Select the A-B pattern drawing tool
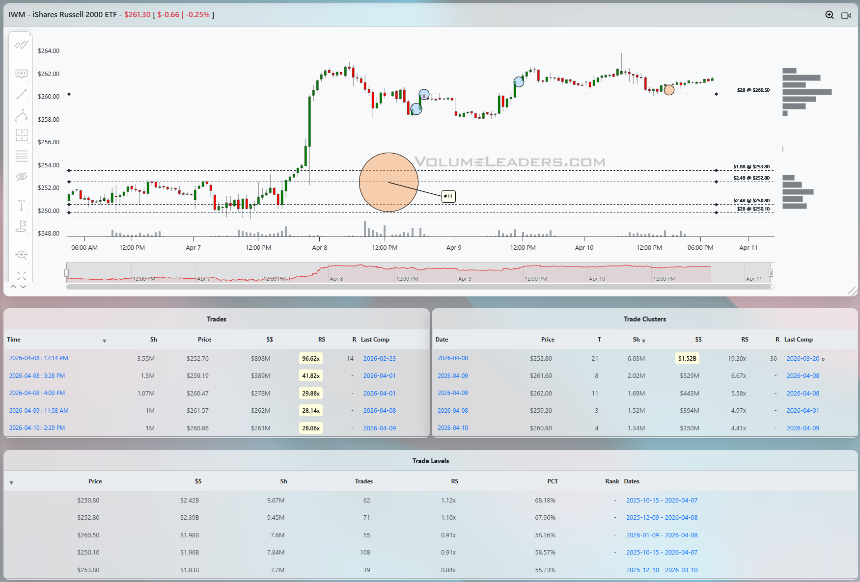Image resolution: width=860 pixels, height=582 pixels. click(x=21, y=115)
